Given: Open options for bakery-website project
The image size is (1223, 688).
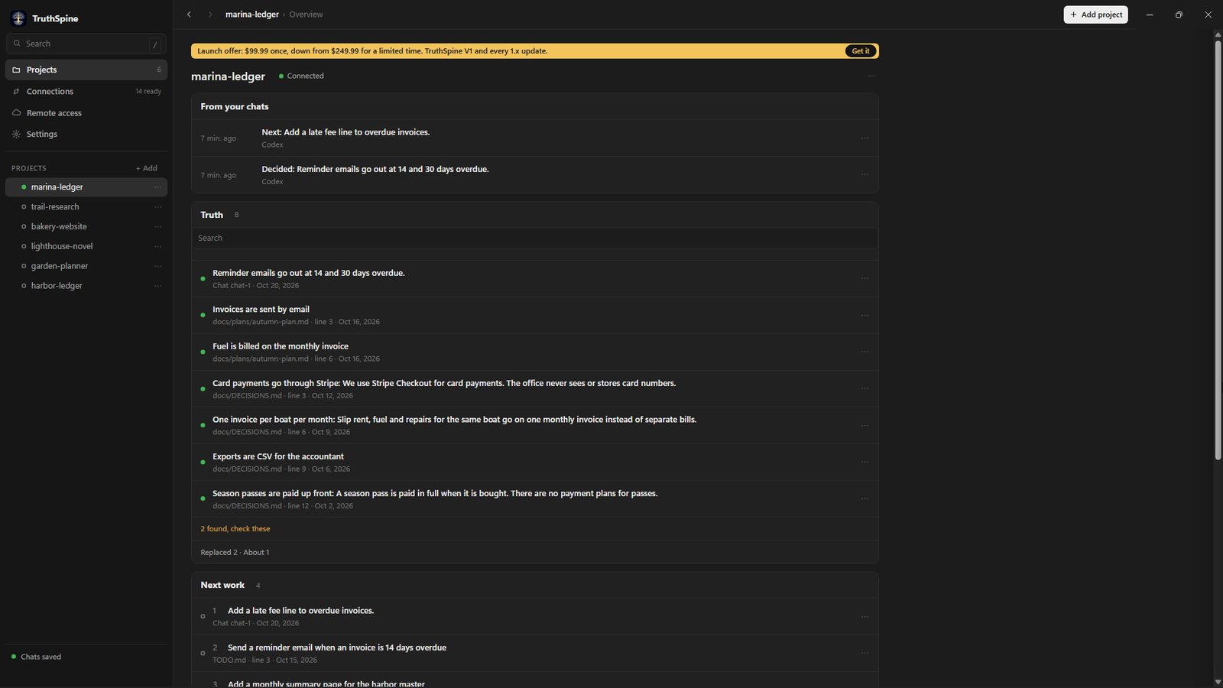Looking at the screenshot, I should pyautogui.click(x=157, y=227).
